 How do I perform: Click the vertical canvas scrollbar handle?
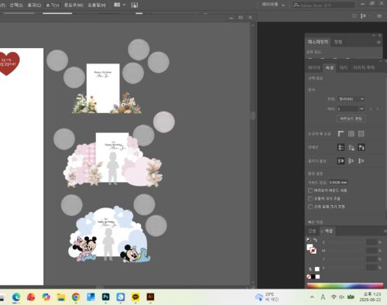tap(253, 116)
